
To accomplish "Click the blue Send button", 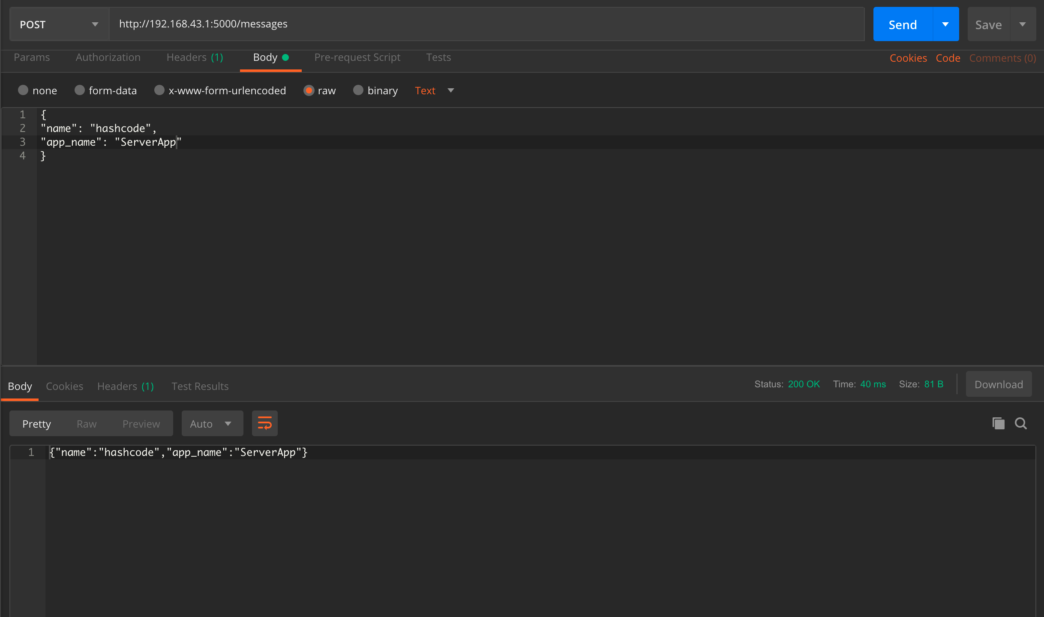I will pyautogui.click(x=903, y=24).
